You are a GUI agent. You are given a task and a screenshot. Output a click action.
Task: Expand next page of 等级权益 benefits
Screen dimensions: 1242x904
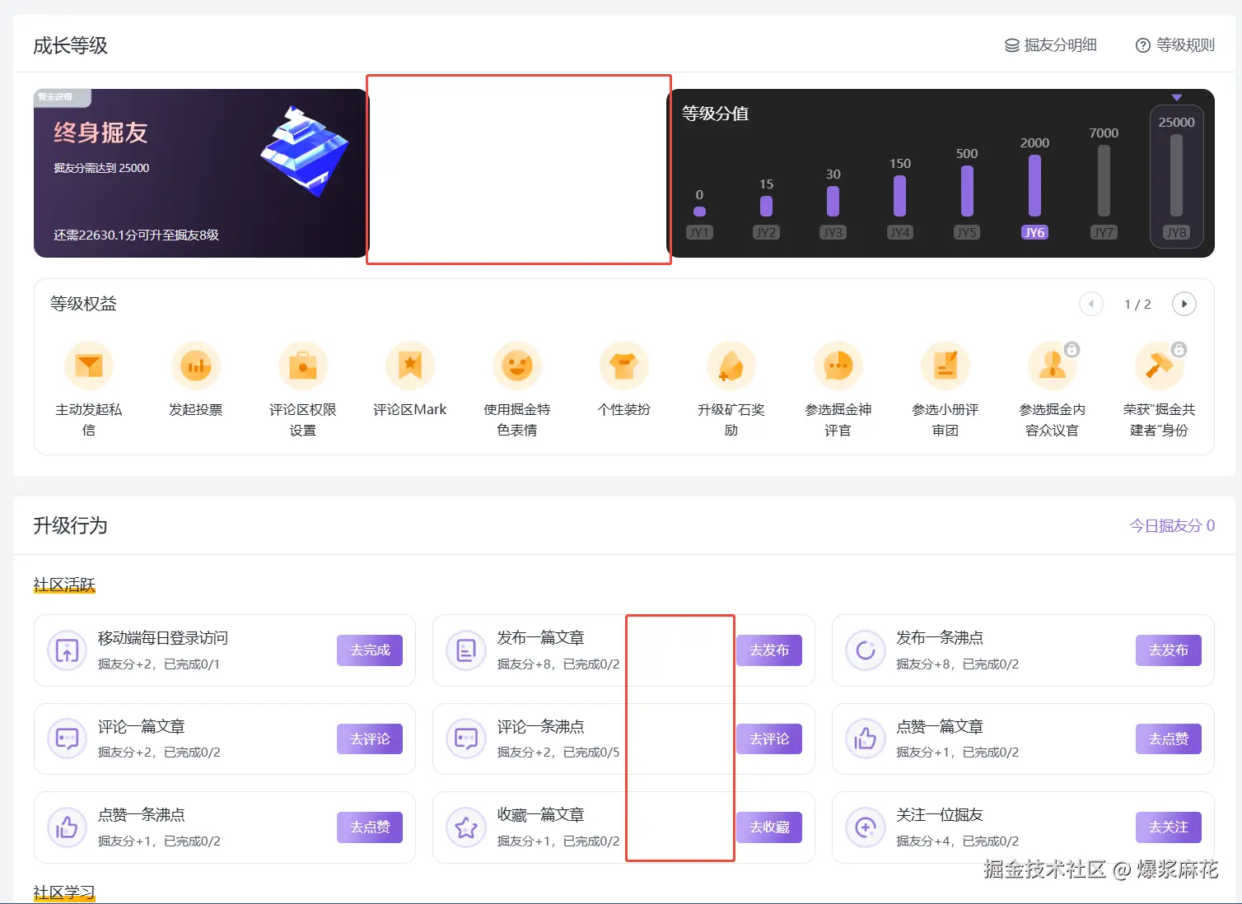pos(1184,304)
